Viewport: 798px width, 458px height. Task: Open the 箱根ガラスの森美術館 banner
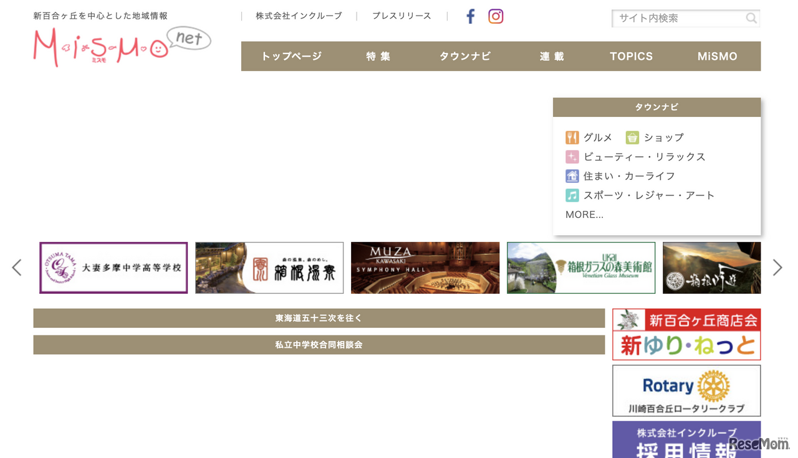click(x=581, y=268)
